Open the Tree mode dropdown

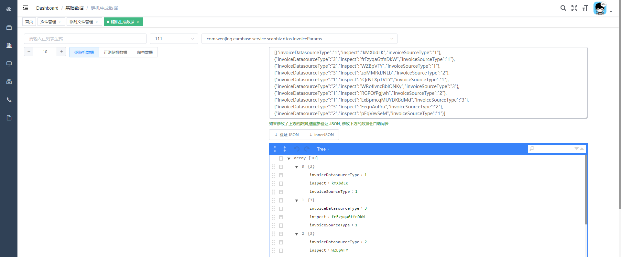click(323, 149)
